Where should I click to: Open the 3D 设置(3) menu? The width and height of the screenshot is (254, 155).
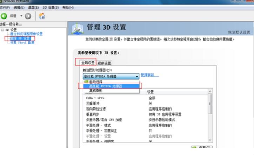point(51,7)
